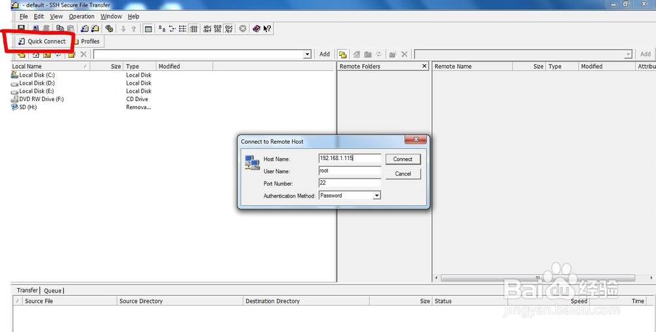Click the remote folder tree toggle icon
The height and width of the screenshot is (332, 656).
(342, 54)
